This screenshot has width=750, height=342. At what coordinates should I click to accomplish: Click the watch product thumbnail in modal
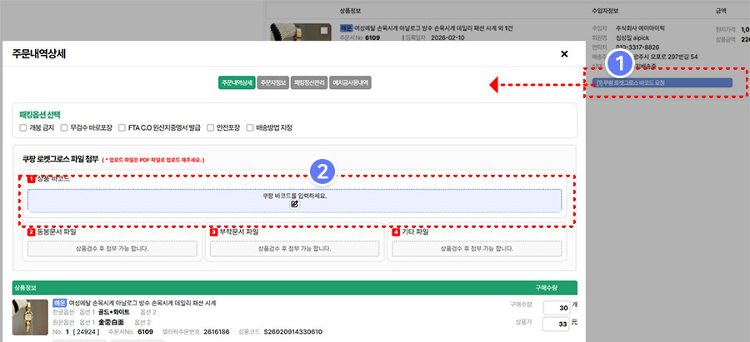coord(28,317)
